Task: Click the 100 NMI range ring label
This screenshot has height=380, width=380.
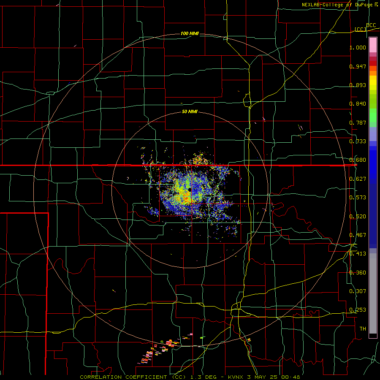Action: click(x=190, y=33)
